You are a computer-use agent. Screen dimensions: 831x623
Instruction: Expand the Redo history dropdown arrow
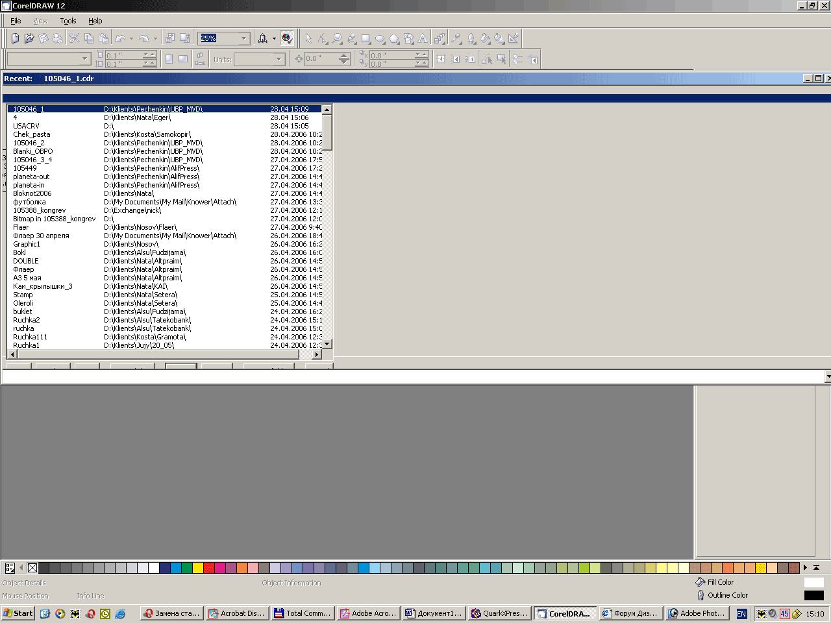155,38
